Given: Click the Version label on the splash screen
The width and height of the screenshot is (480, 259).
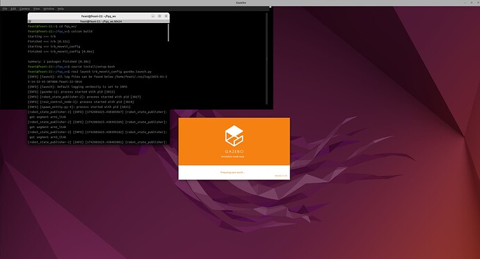Looking at the screenshot, I should [x=281, y=176].
